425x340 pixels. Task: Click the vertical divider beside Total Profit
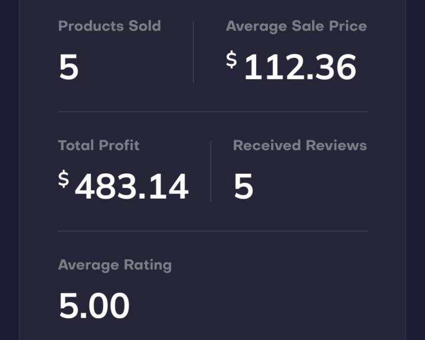pyautogui.click(x=211, y=171)
